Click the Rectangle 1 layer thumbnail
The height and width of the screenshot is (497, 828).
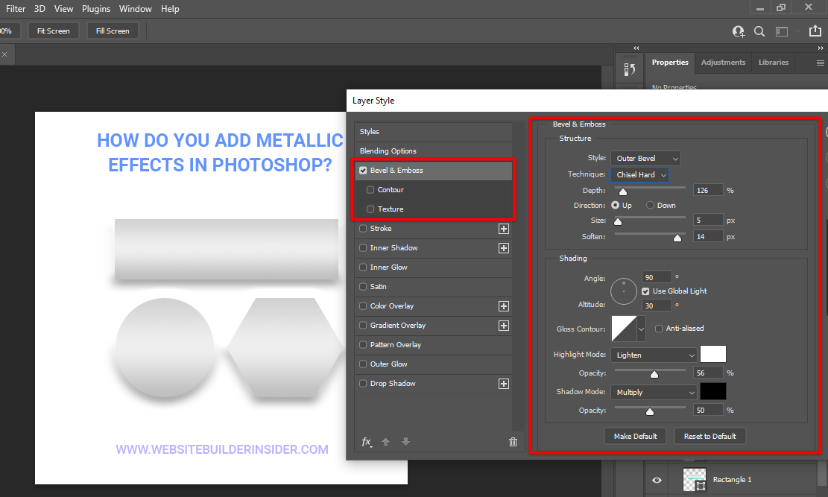[694, 480]
